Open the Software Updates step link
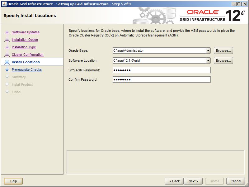The image size is (249, 187). [26, 32]
